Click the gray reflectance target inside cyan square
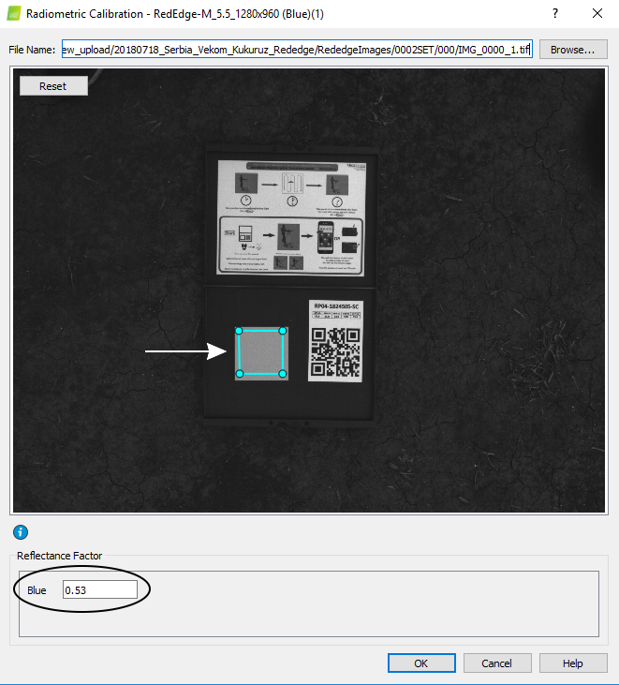Viewport: 619px width, 685px height. click(261, 353)
